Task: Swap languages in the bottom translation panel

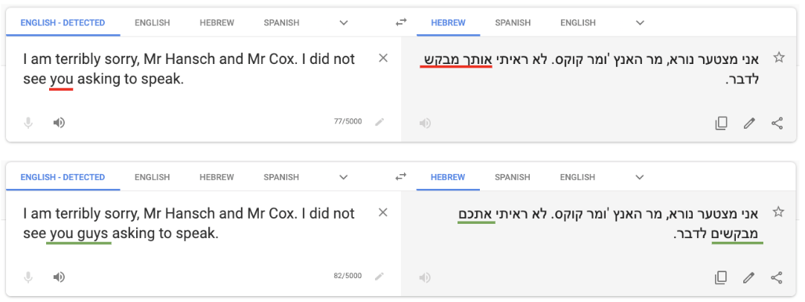Action: (401, 177)
